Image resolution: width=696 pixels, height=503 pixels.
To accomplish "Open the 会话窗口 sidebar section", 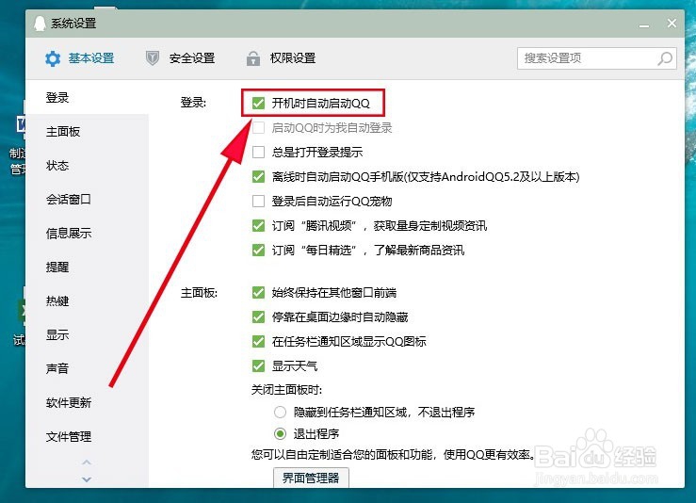I will pos(69,200).
